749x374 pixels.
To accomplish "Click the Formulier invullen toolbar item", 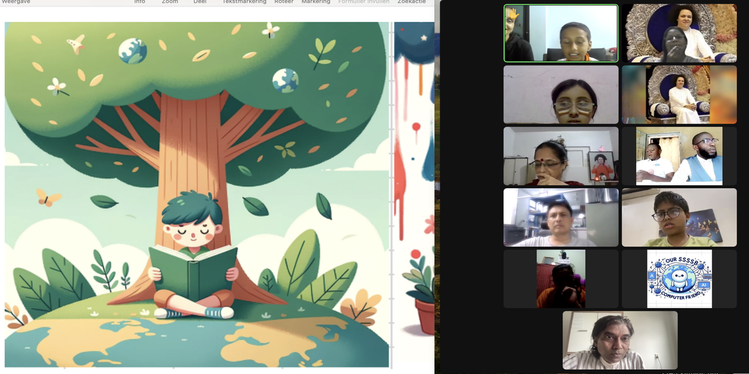I will [x=364, y=2].
